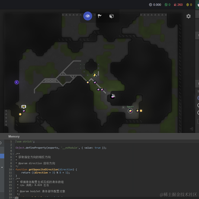Select the energy source at bottom-left corner

[x=20, y=114]
